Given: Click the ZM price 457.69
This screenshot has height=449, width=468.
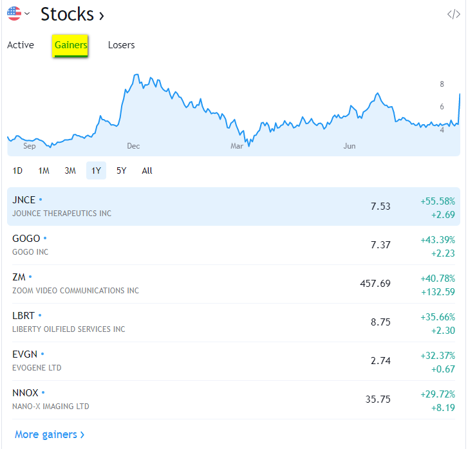Looking at the screenshot, I should (x=375, y=284).
